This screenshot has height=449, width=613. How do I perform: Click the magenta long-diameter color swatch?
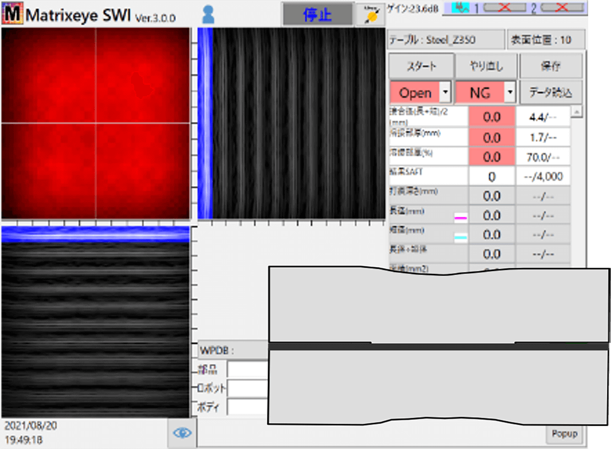tap(460, 218)
